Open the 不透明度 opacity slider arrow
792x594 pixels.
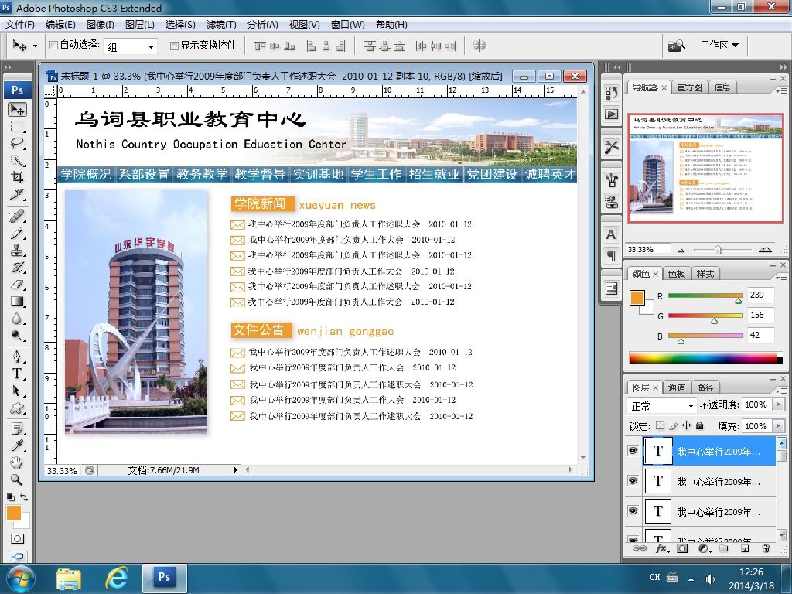(778, 405)
